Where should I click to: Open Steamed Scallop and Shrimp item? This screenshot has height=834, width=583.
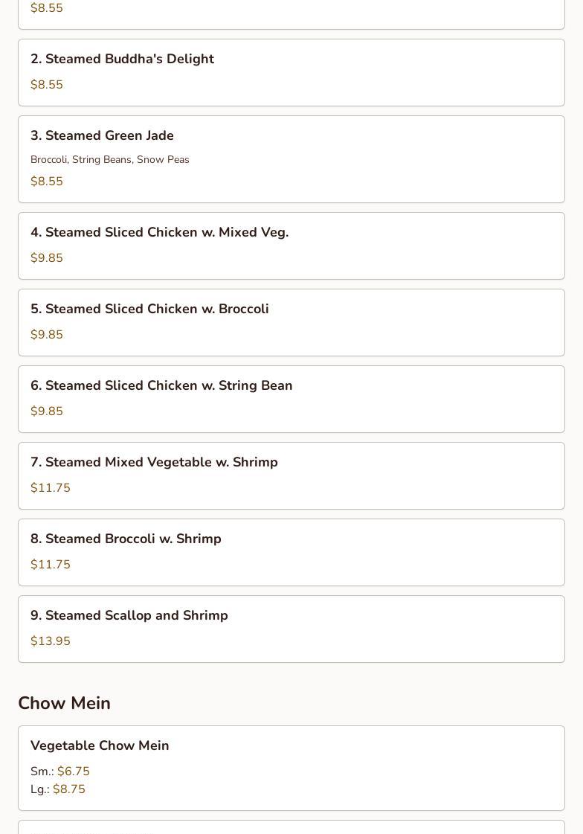coord(129,616)
